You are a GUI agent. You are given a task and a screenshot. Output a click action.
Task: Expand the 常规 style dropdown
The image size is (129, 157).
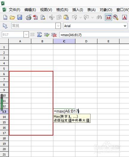click(58, 26)
